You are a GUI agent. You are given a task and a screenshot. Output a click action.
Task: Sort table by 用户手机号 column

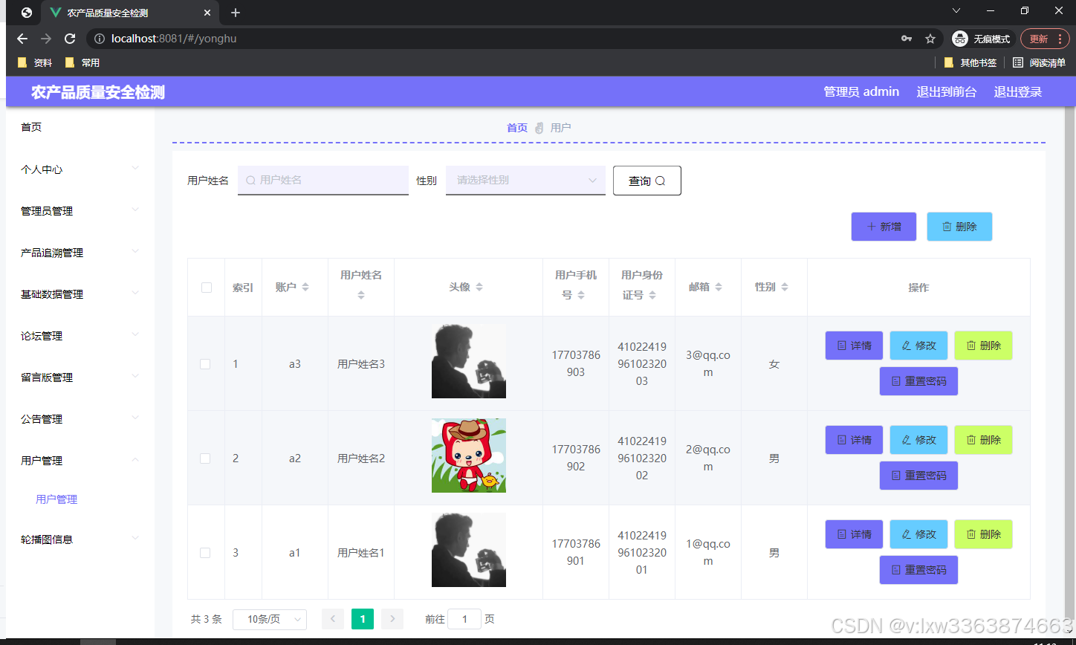tap(581, 295)
